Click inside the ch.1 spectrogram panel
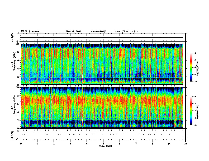The image size is (209, 161). (x=102, y=64)
